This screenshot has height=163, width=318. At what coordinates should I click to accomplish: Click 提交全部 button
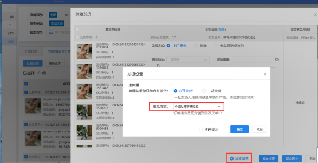[x=268, y=159]
